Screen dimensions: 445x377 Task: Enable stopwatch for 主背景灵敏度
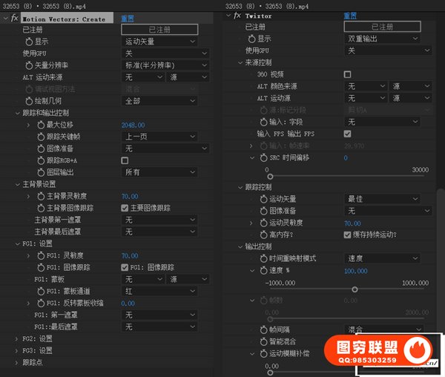(40, 197)
